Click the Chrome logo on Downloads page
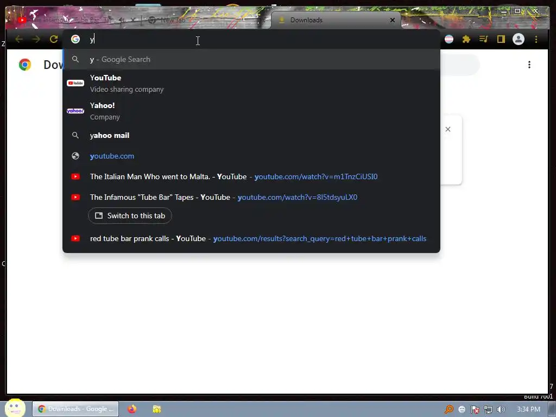Screen dimensions: 556x417 25,65
